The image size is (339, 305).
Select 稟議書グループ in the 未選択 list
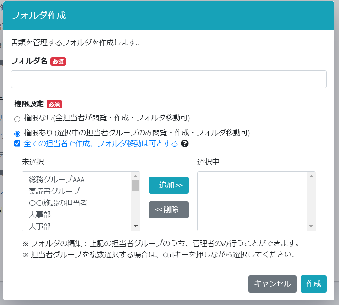point(54,191)
